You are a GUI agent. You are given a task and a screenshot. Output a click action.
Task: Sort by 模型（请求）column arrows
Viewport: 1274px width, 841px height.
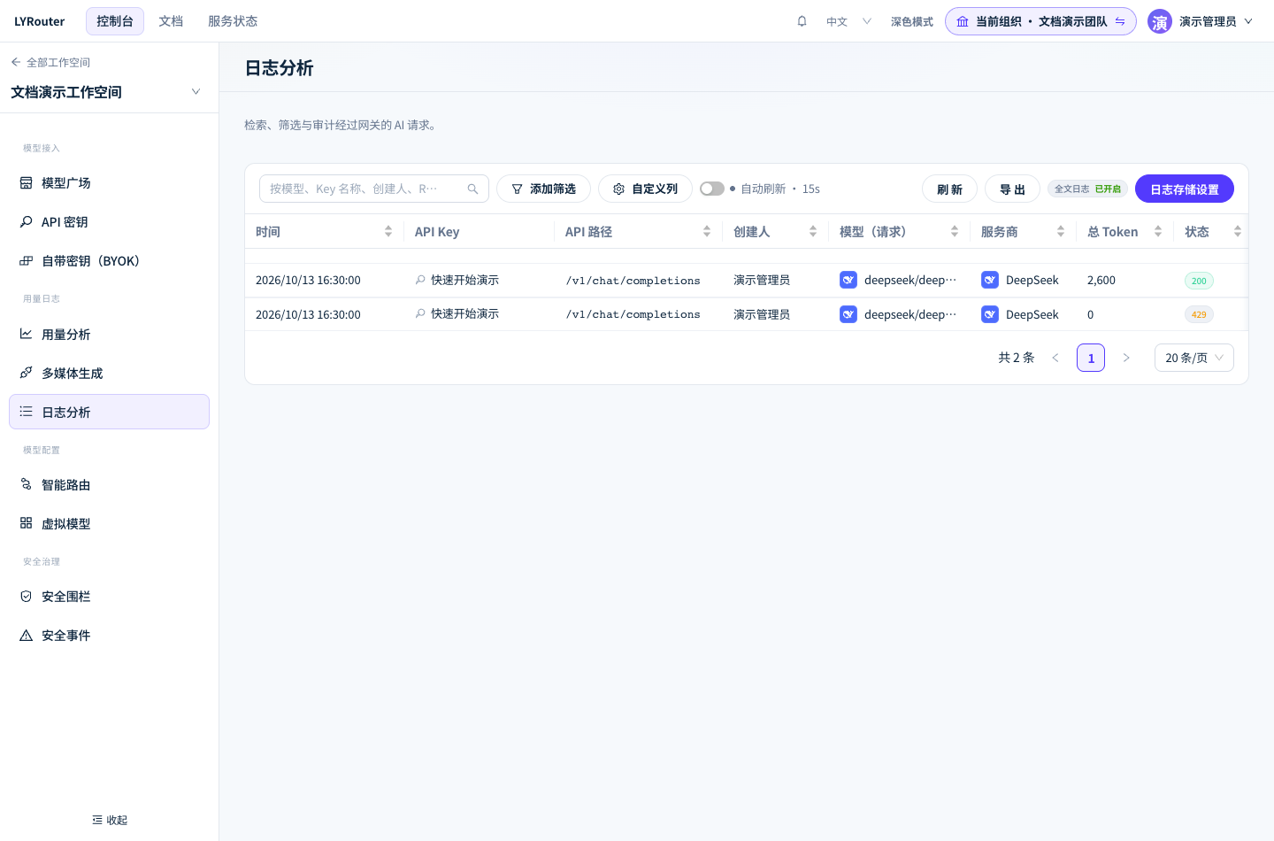[955, 232]
